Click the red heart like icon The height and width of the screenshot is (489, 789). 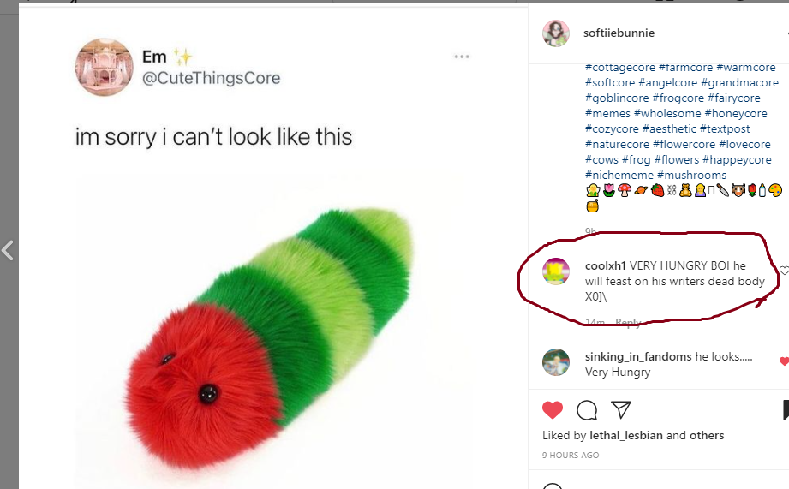click(x=553, y=409)
